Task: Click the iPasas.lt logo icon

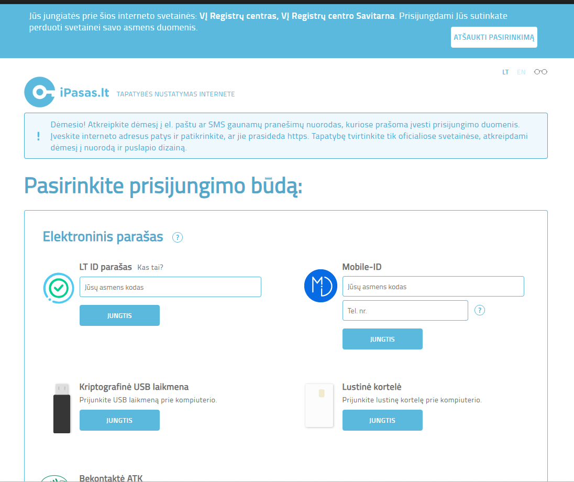Action: 40,92
